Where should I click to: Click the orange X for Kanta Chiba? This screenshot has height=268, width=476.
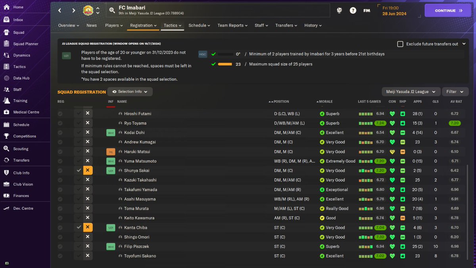[x=88, y=228]
